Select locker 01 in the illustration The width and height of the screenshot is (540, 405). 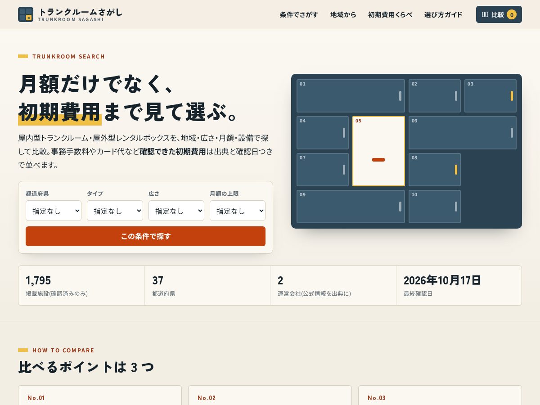pos(351,96)
